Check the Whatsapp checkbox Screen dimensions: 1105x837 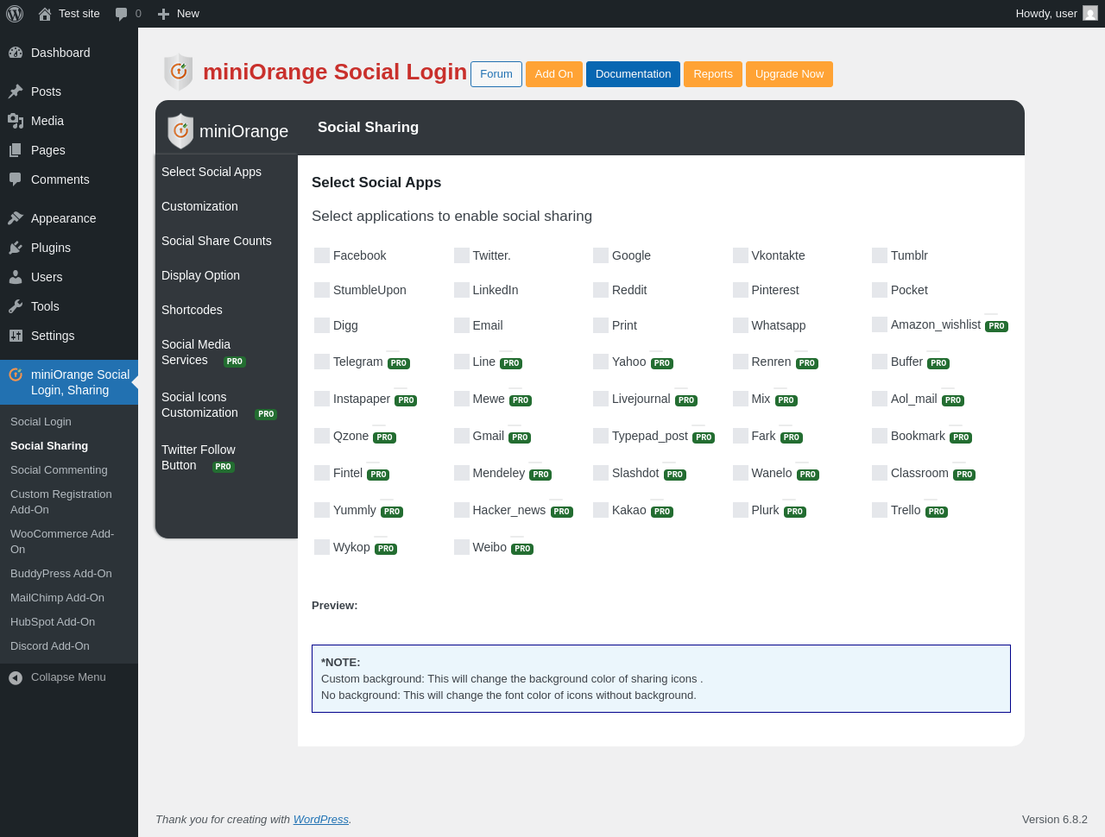coord(741,325)
